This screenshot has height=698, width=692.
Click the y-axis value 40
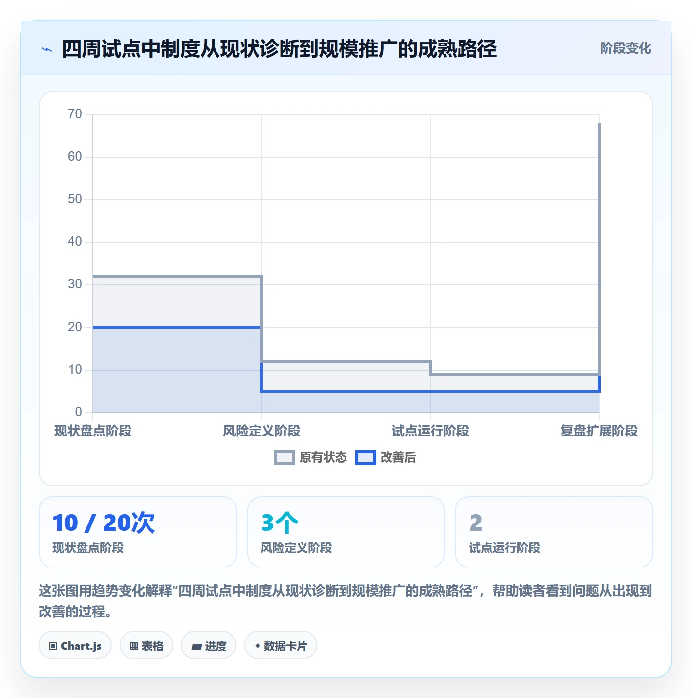(75, 242)
